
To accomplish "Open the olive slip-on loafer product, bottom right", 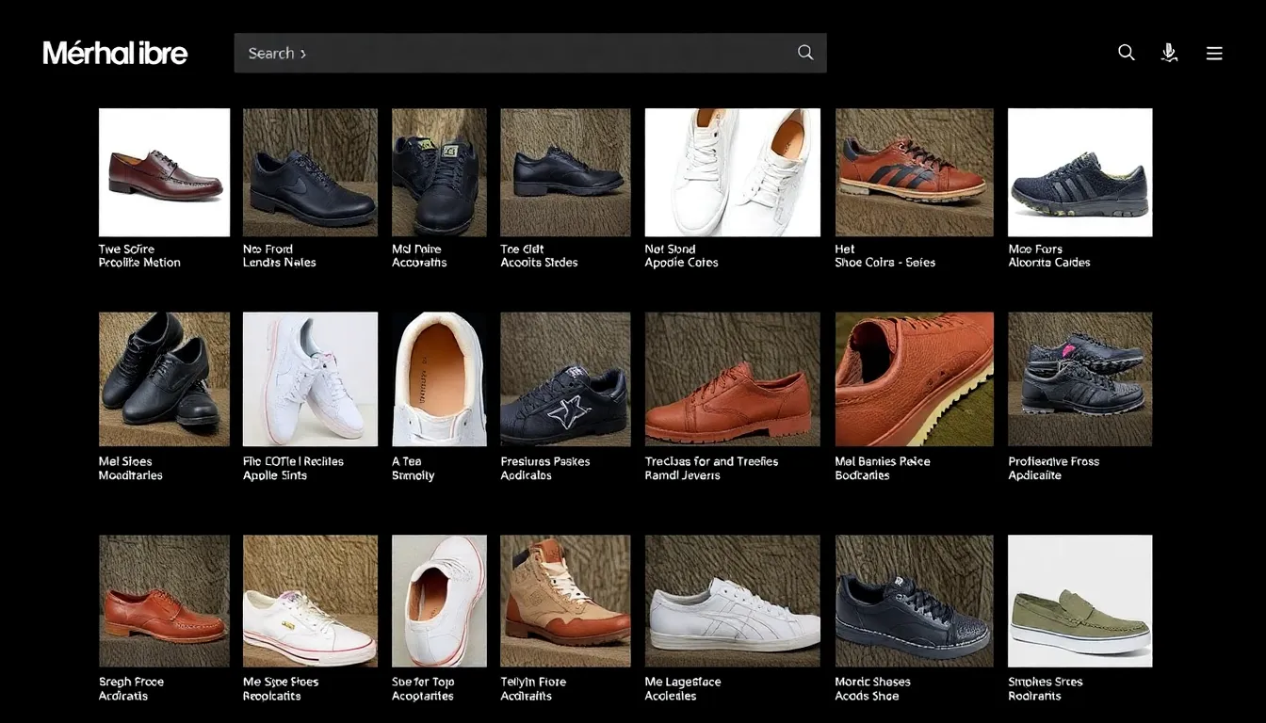I will pyautogui.click(x=1079, y=600).
